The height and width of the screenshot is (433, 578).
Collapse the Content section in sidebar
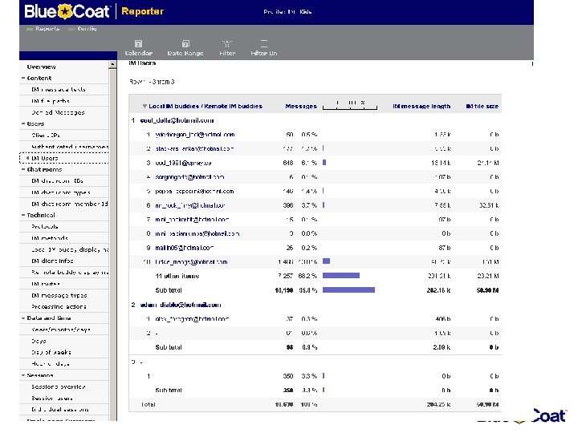23,79
